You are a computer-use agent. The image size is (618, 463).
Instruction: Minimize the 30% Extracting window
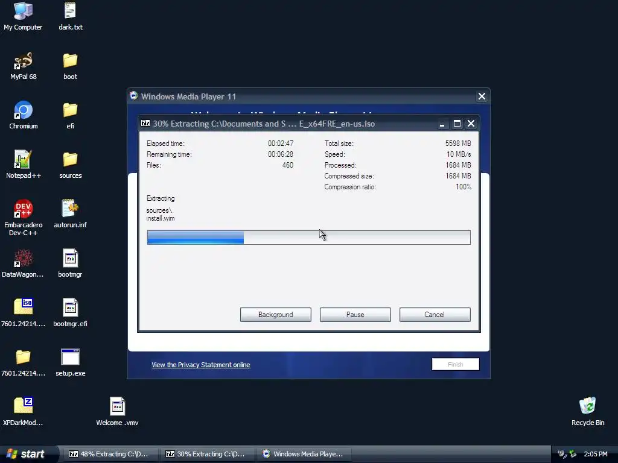[x=442, y=124]
